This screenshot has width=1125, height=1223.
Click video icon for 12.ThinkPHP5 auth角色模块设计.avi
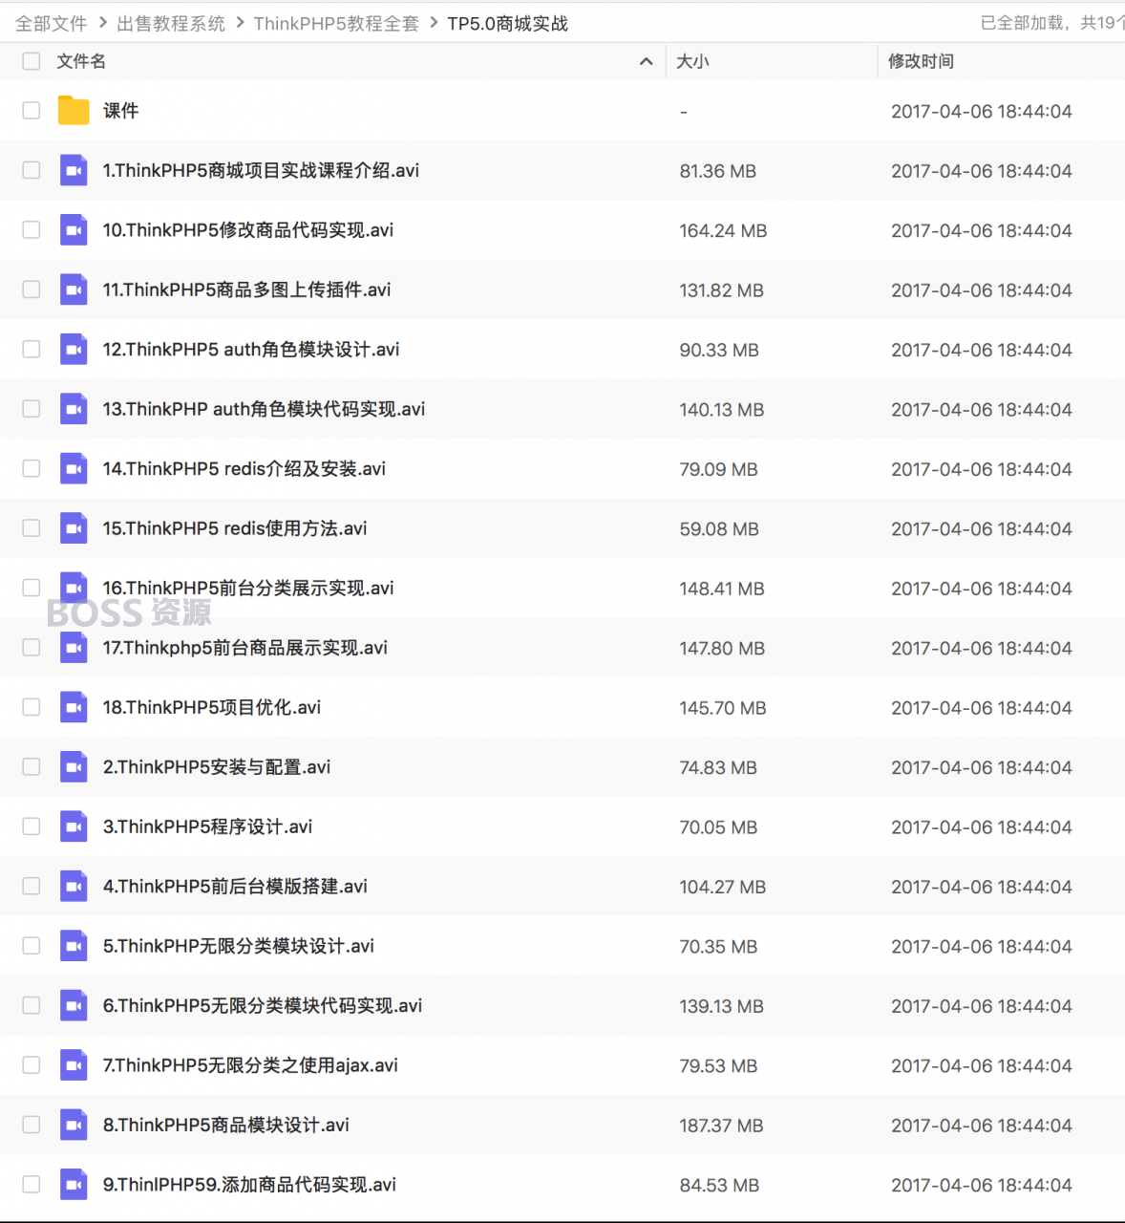(x=74, y=350)
